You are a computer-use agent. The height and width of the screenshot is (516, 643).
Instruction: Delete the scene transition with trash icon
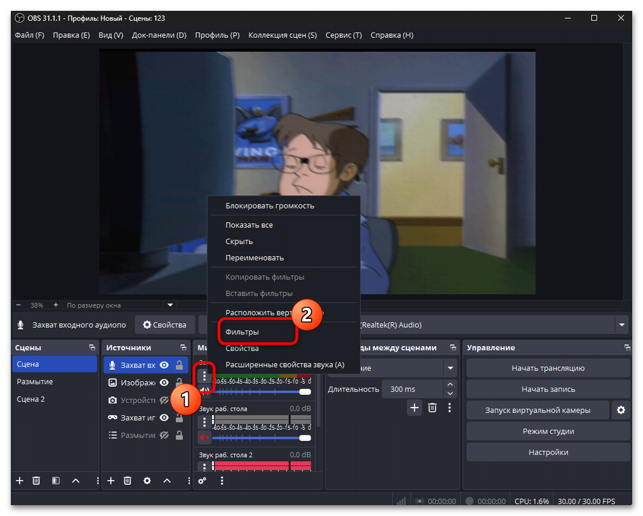[433, 408]
